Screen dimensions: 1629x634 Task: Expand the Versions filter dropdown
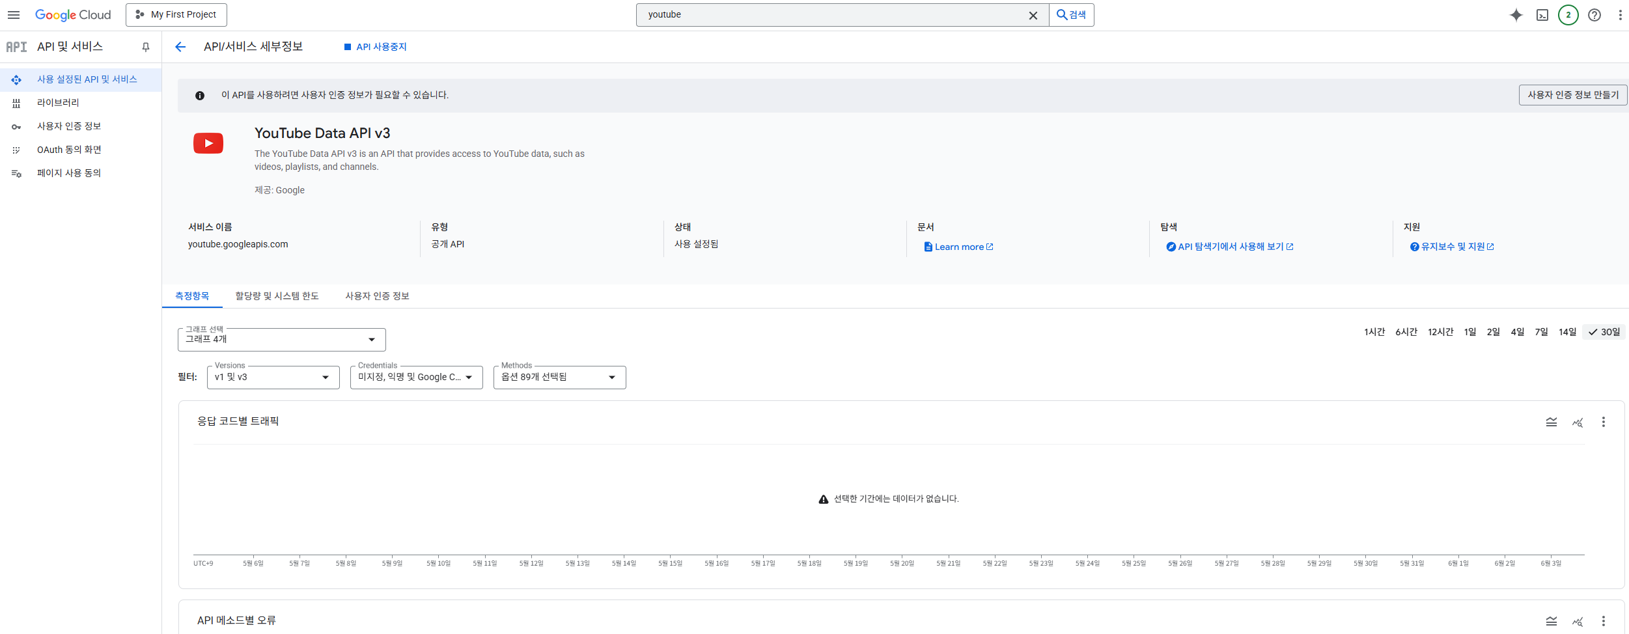coord(273,378)
